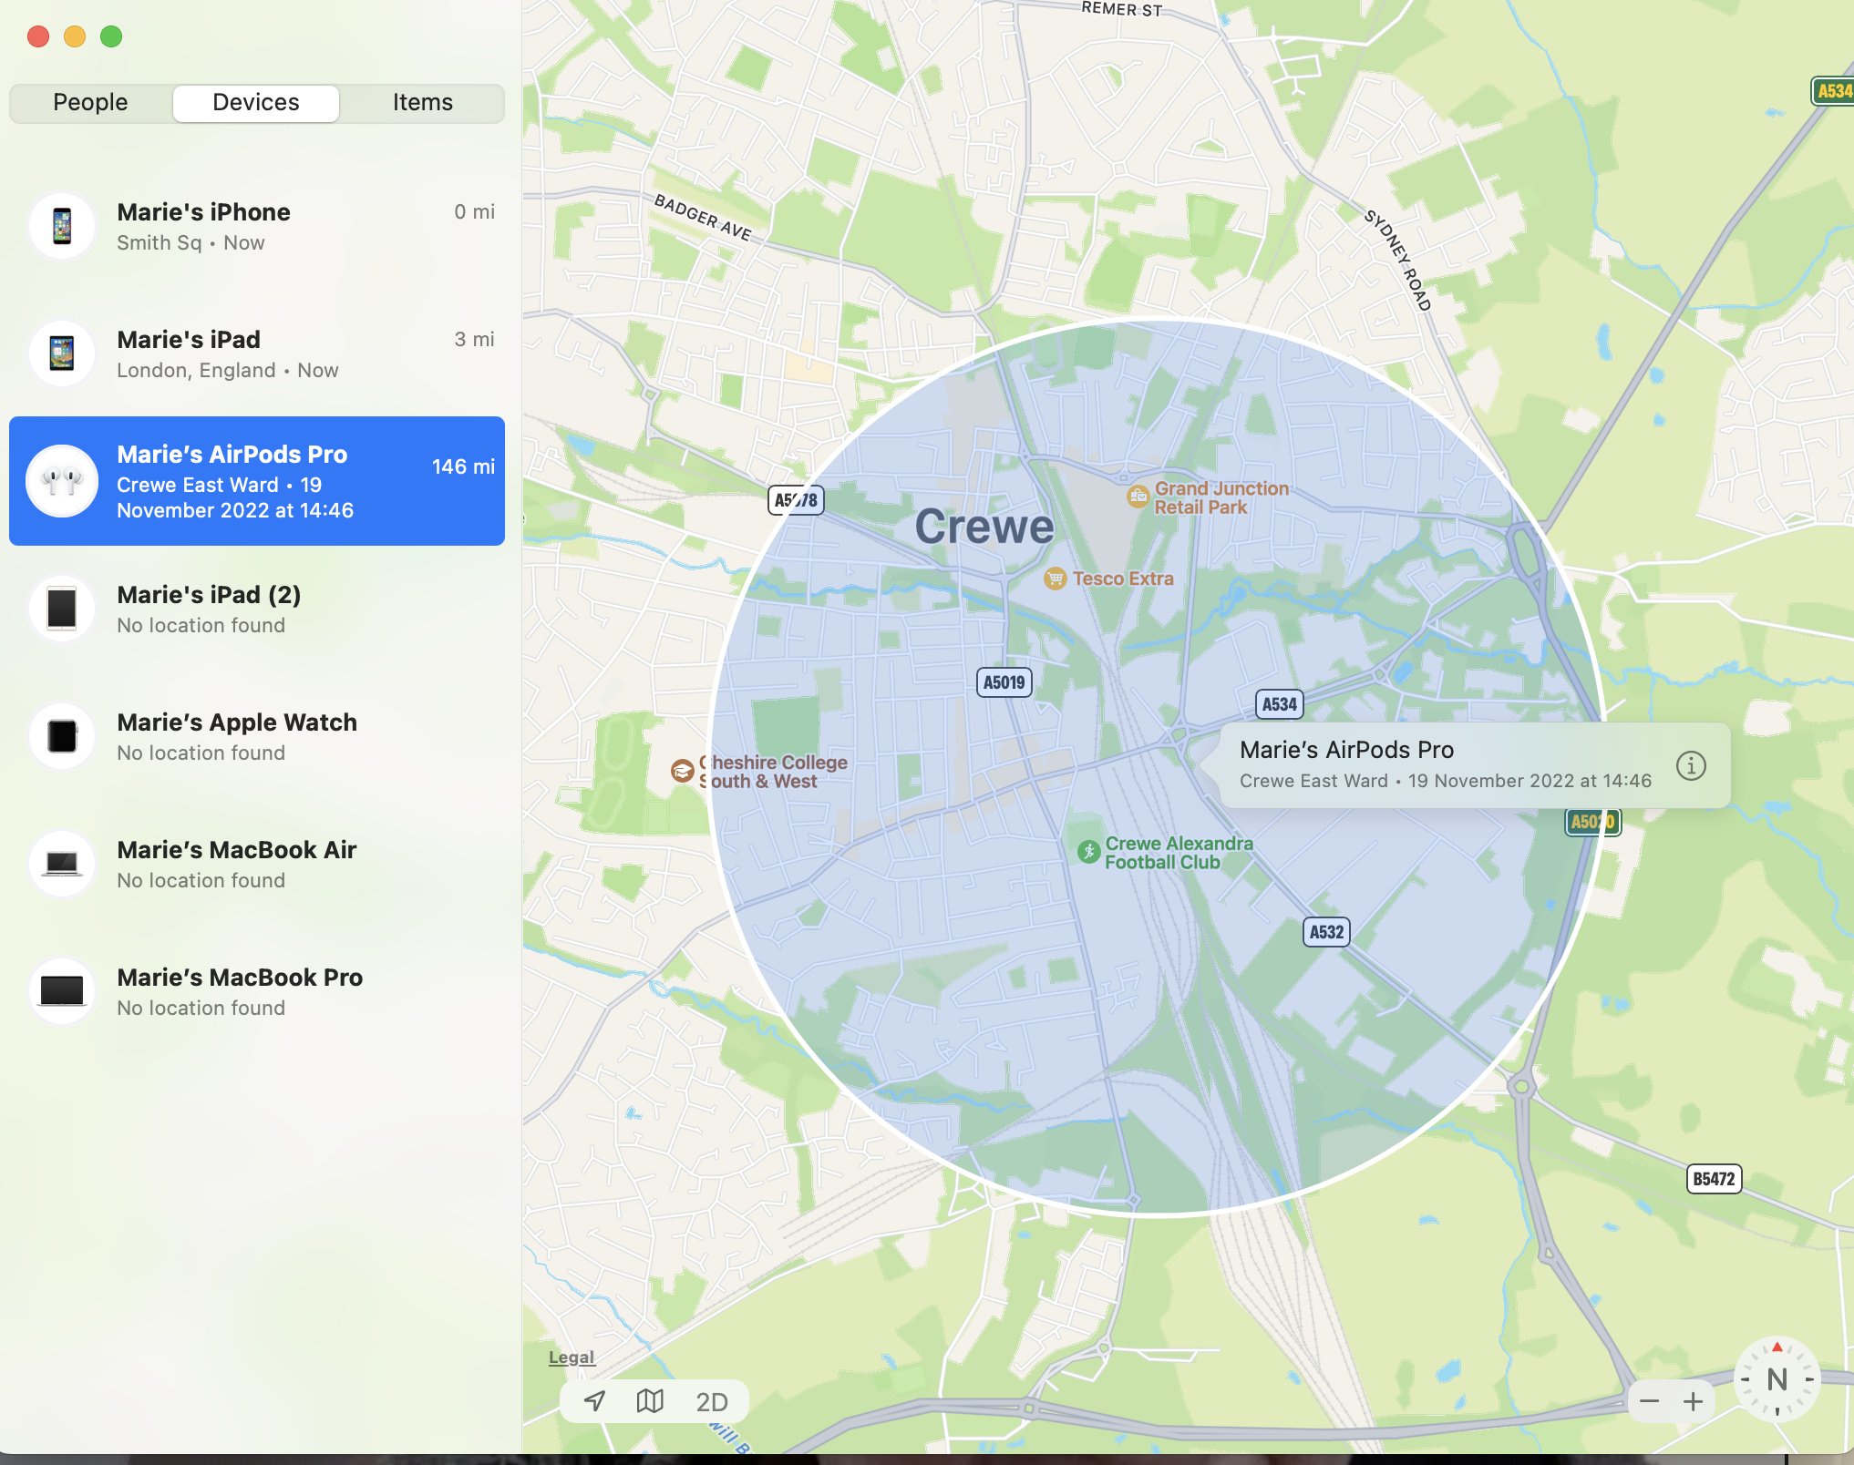Zoom out with the minus button
The width and height of the screenshot is (1854, 1465).
click(1649, 1401)
